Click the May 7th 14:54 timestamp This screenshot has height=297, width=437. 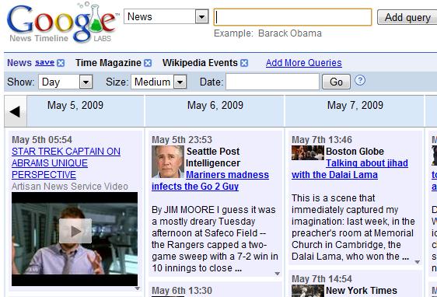click(322, 279)
